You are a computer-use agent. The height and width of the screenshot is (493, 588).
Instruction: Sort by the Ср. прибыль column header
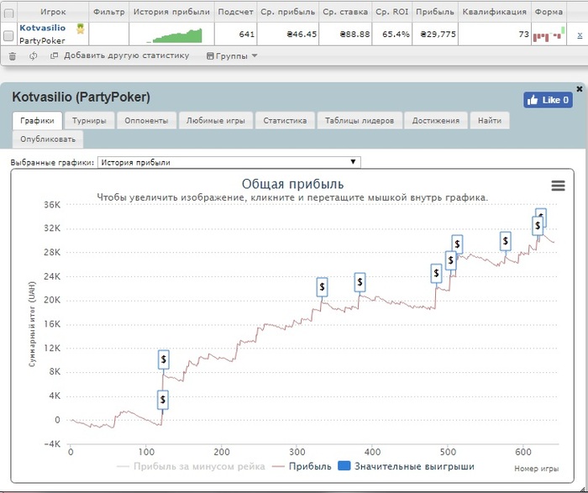[287, 12]
